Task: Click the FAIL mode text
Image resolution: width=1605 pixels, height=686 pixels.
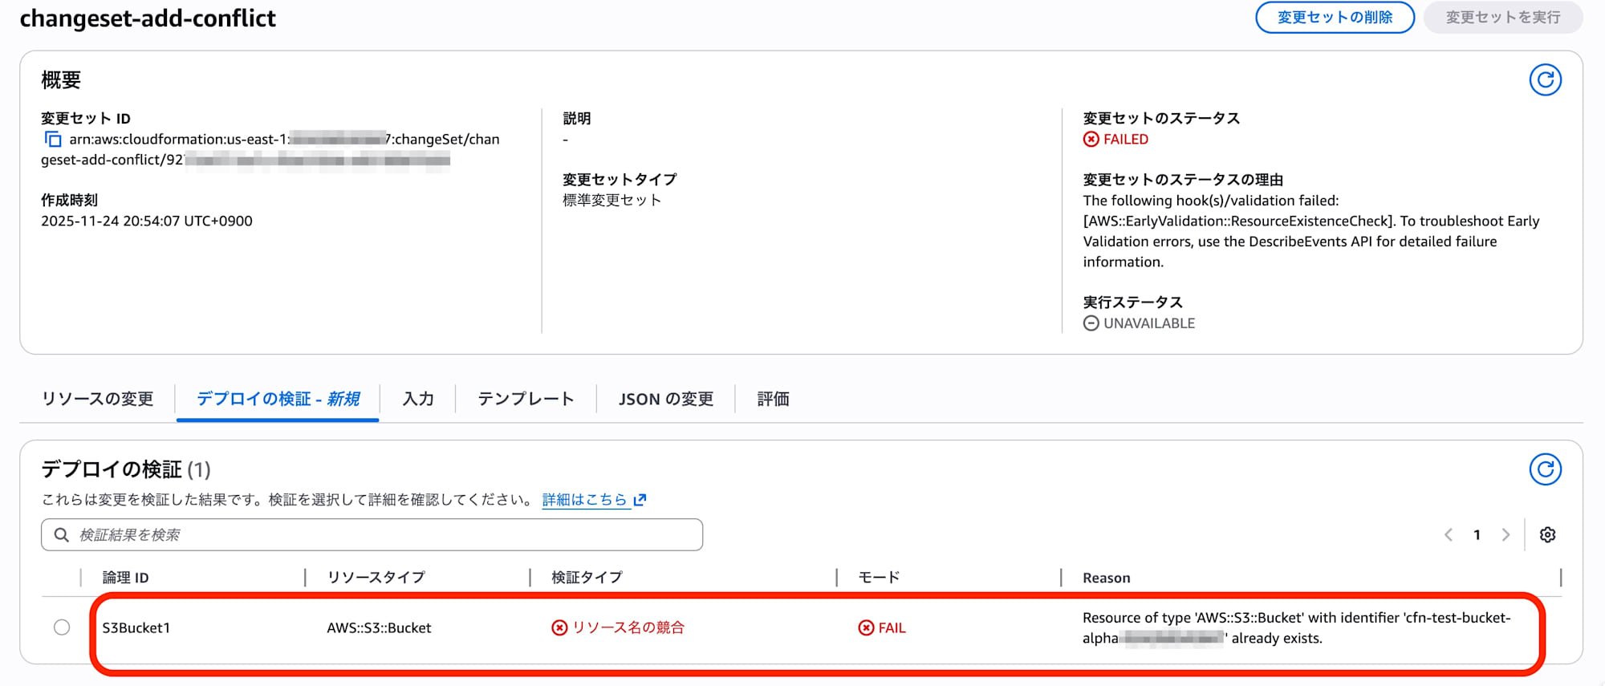Action: pyautogui.click(x=892, y=627)
